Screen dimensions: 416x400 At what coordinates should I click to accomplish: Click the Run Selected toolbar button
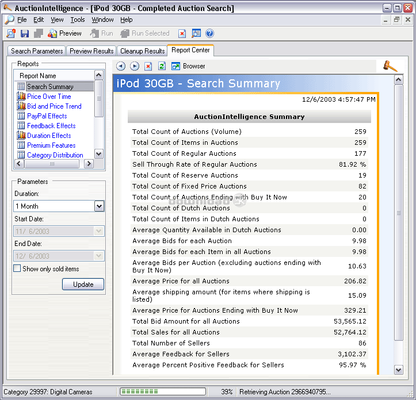(x=145, y=33)
